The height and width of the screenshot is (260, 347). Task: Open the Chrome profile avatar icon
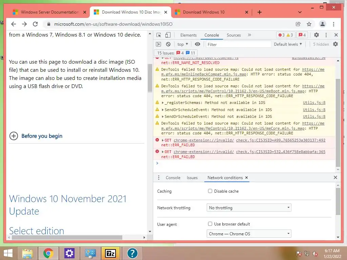click(323, 24)
